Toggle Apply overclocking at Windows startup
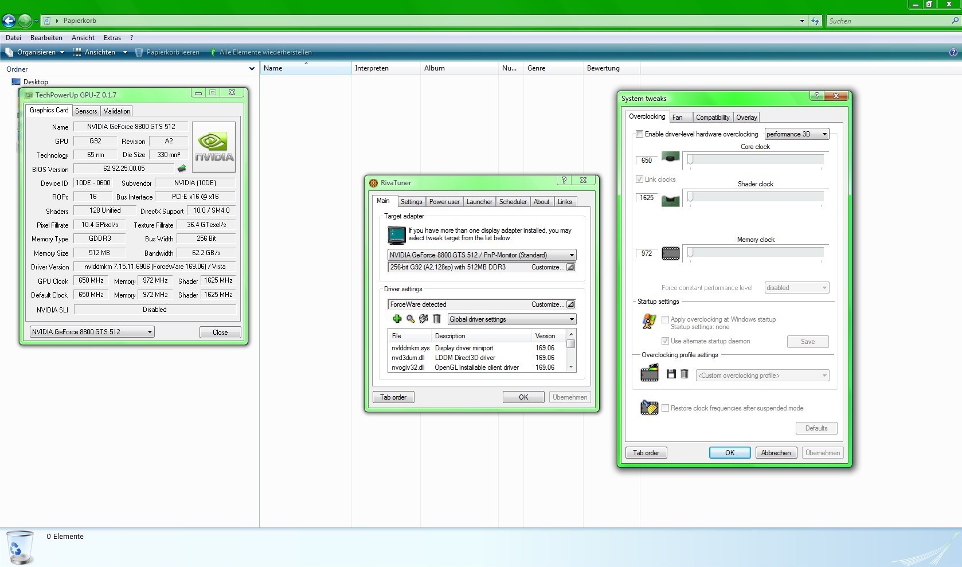Screen dimensions: 962x567 point(665,319)
